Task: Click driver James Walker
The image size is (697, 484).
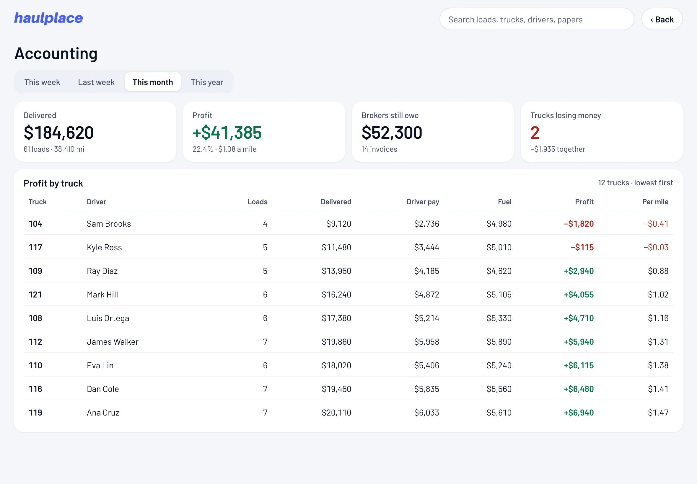Action: tap(113, 342)
